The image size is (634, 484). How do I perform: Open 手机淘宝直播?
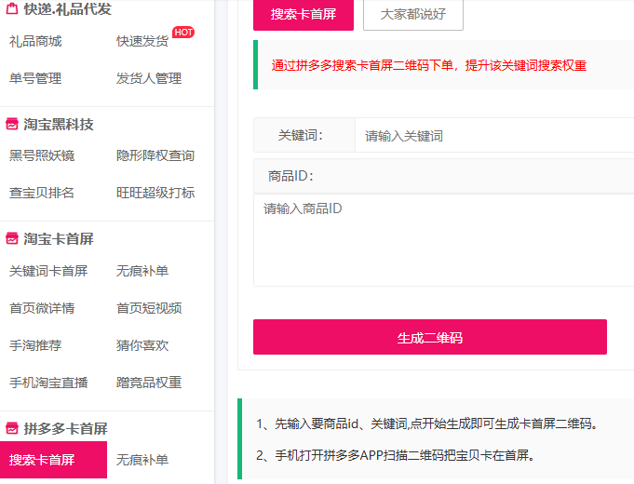48,383
